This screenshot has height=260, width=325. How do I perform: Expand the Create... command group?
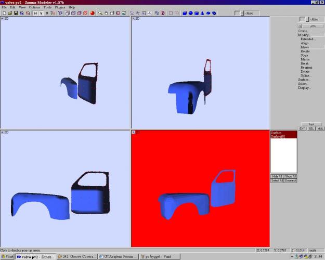[304, 31]
